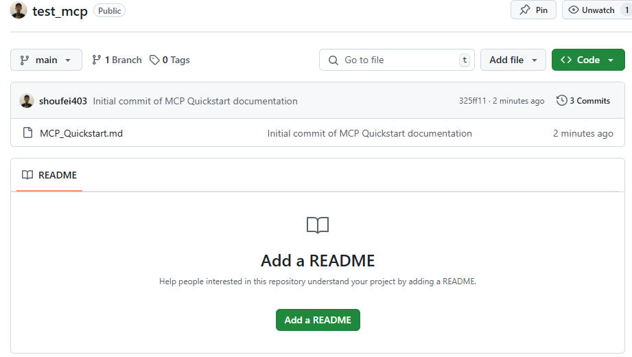Click the angle brackets icon in Code button
The image size is (632, 357).
coord(566,60)
